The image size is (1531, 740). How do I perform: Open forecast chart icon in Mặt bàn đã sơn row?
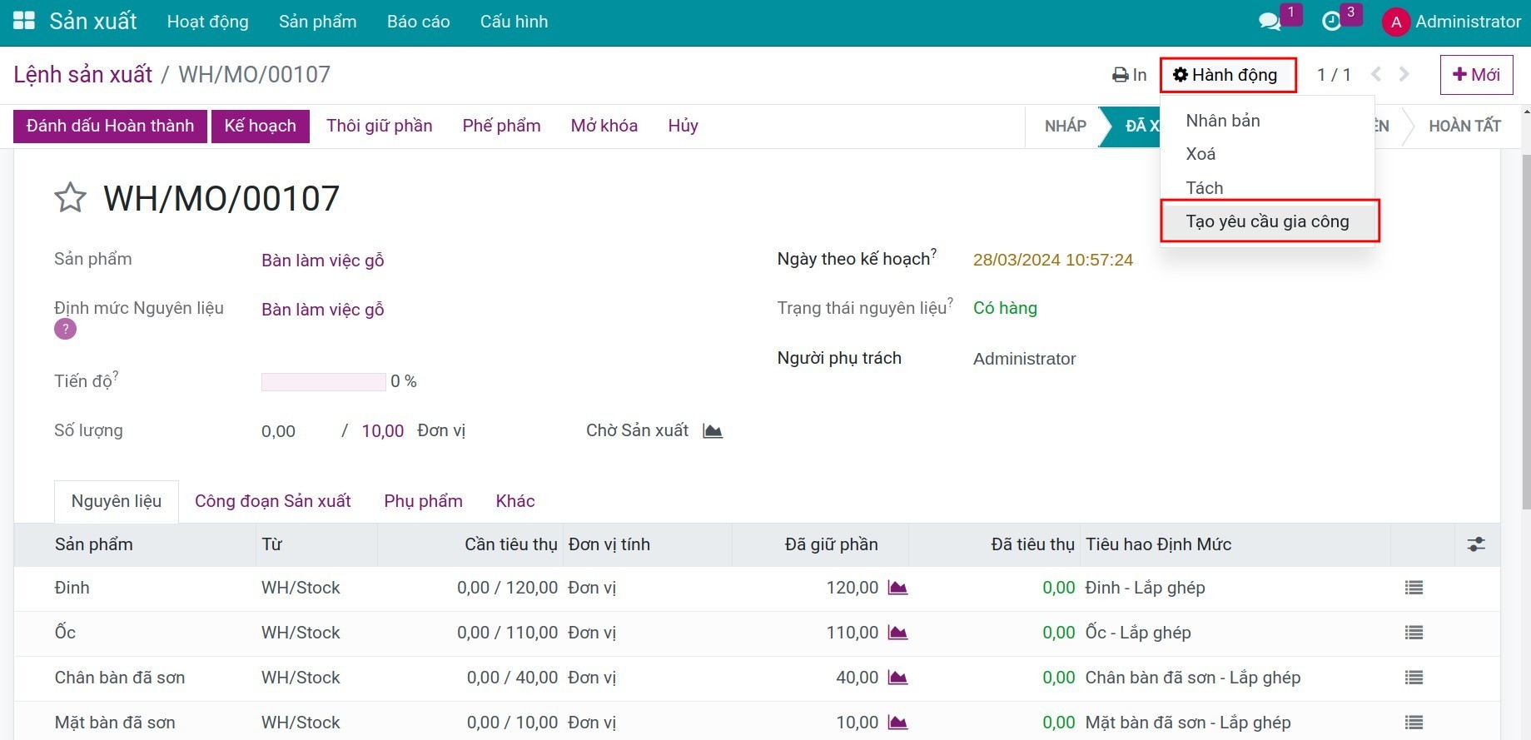click(897, 723)
